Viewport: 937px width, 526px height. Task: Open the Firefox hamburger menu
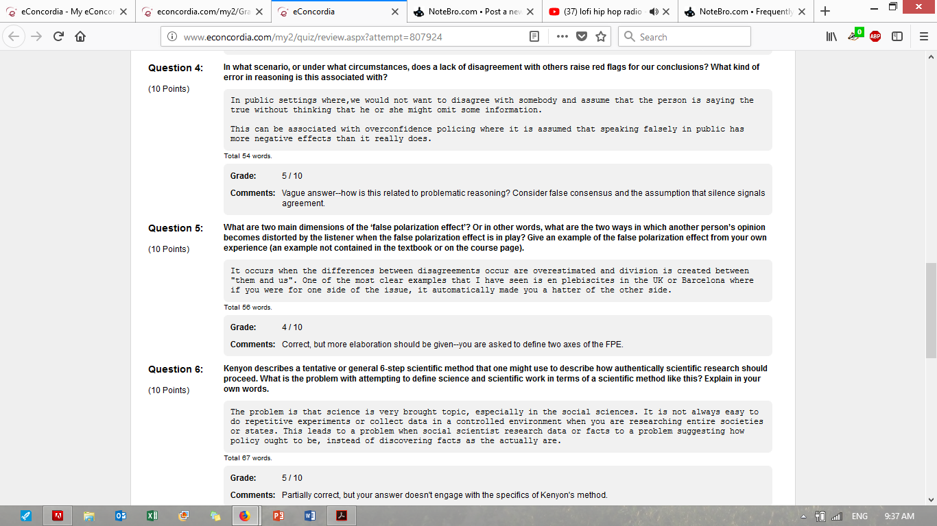tap(923, 37)
